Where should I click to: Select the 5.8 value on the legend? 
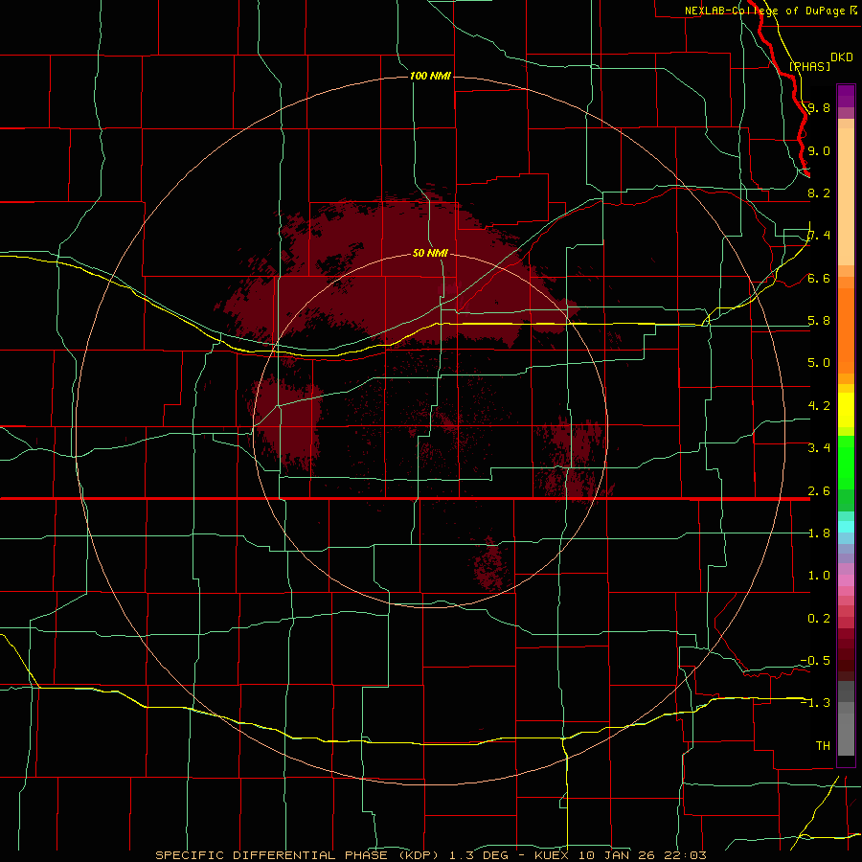coord(819,320)
